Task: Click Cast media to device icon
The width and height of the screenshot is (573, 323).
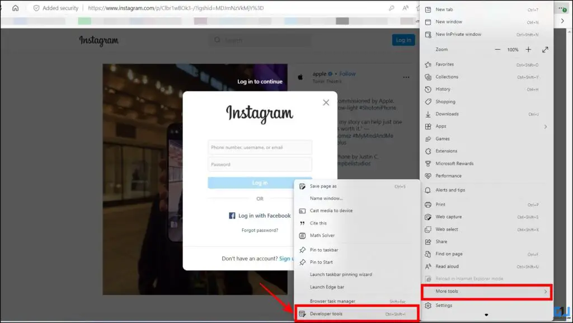Action: click(302, 211)
